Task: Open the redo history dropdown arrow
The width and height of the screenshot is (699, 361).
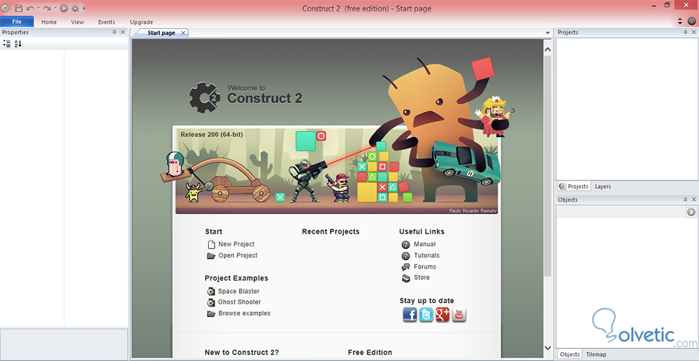Action: click(55, 8)
